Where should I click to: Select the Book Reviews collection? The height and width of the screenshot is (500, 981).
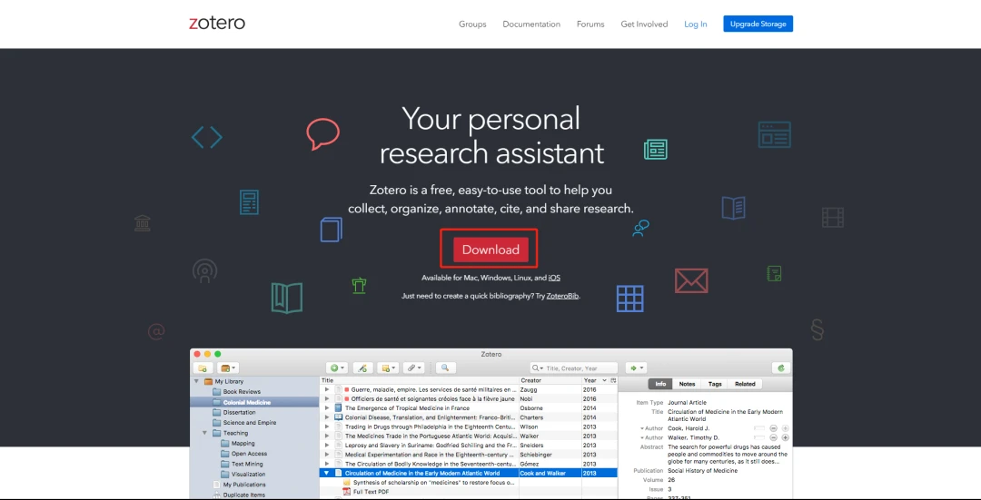(x=242, y=392)
